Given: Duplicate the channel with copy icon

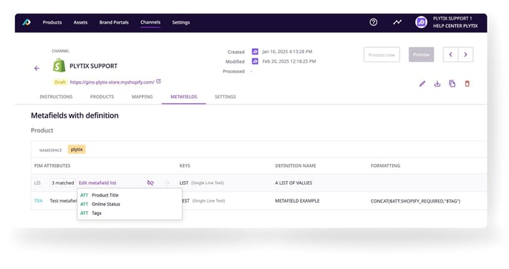Looking at the screenshot, I should coord(452,84).
